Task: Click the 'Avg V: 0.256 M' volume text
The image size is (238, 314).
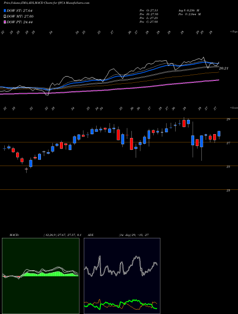Action: (188, 10)
